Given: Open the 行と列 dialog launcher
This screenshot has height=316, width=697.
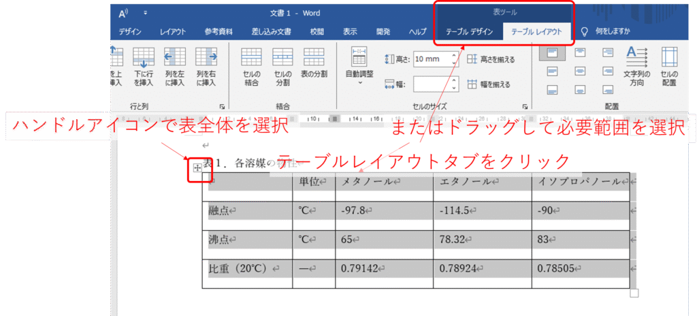Looking at the screenshot, I should tap(222, 107).
